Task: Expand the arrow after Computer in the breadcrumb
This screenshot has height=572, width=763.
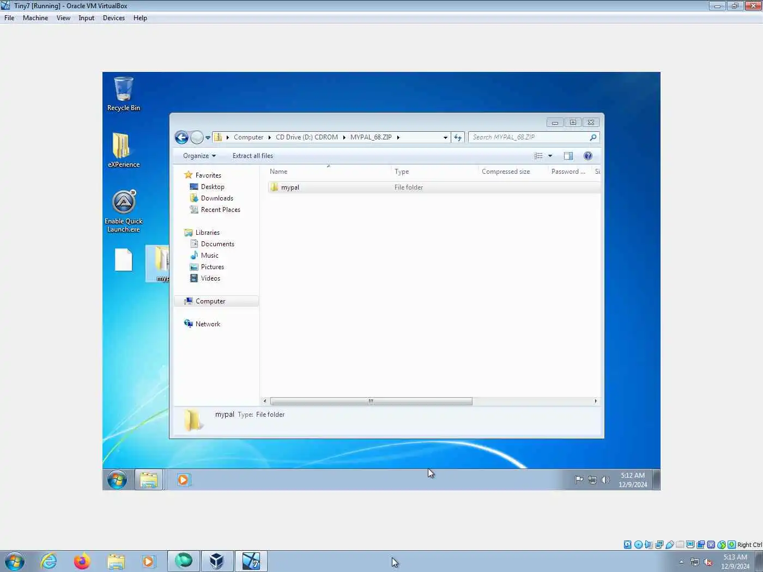Action: tap(269, 137)
